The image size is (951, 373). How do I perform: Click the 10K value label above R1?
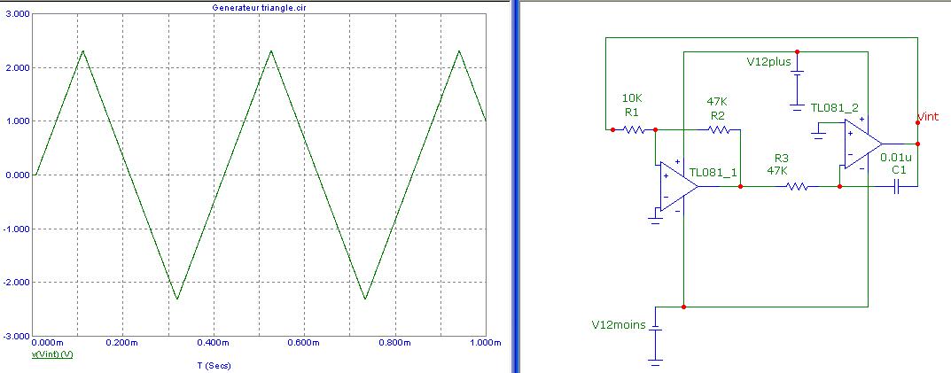[x=631, y=97]
